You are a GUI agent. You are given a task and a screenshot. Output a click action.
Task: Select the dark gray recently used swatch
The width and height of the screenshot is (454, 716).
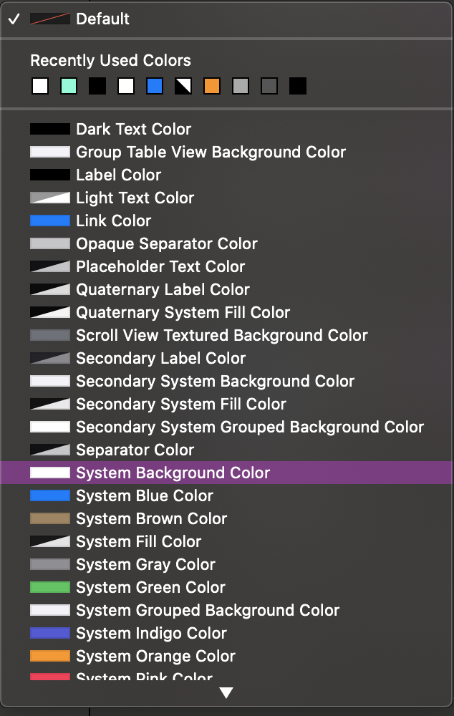(269, 87)
